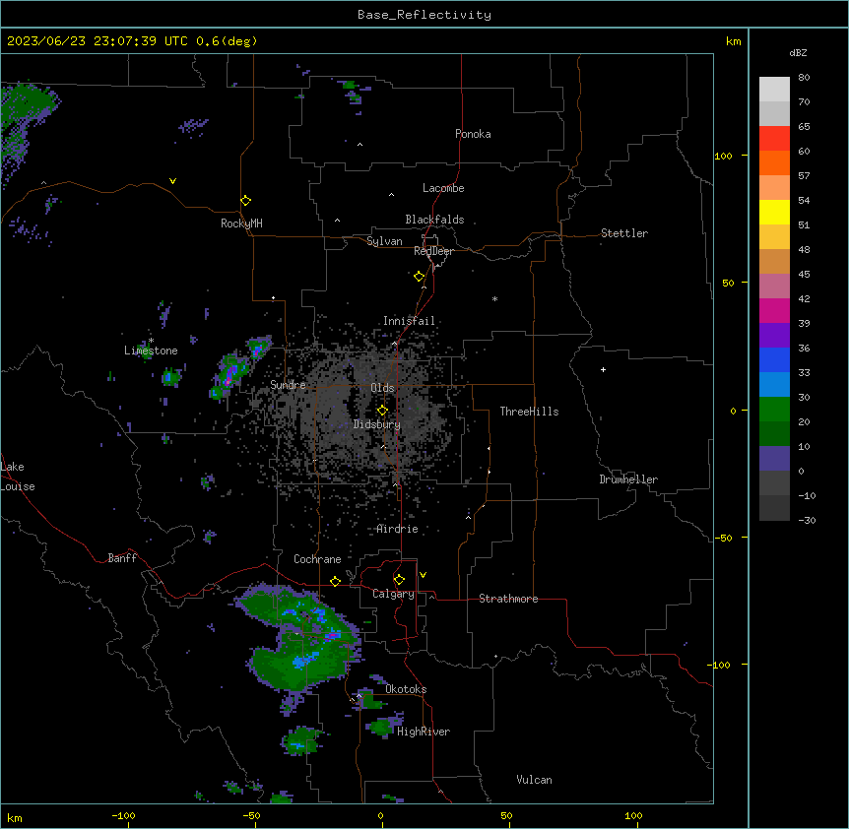
Task: Select the yellow diamond marker above Calgary
Action: click(399, 580)
